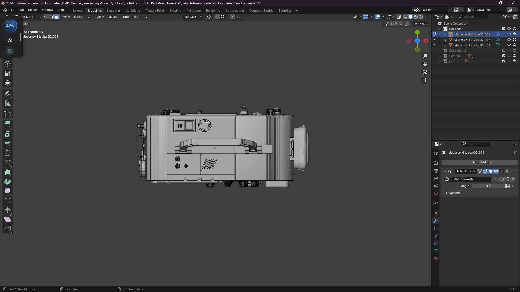
Task: Open the viewport Options dropdown
Action: click(421, 24)
